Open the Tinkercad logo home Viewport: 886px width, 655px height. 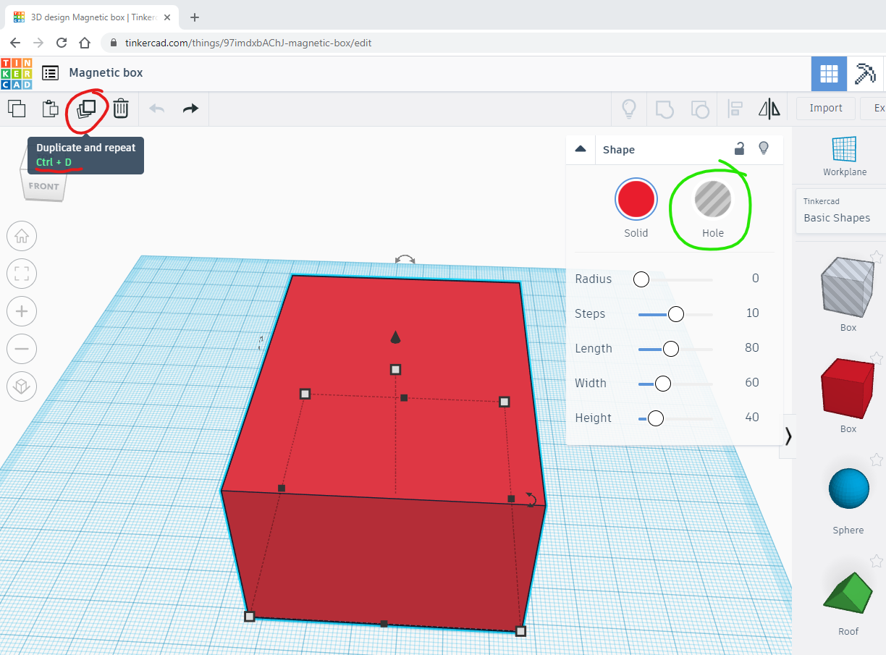(x=17, y=73)
